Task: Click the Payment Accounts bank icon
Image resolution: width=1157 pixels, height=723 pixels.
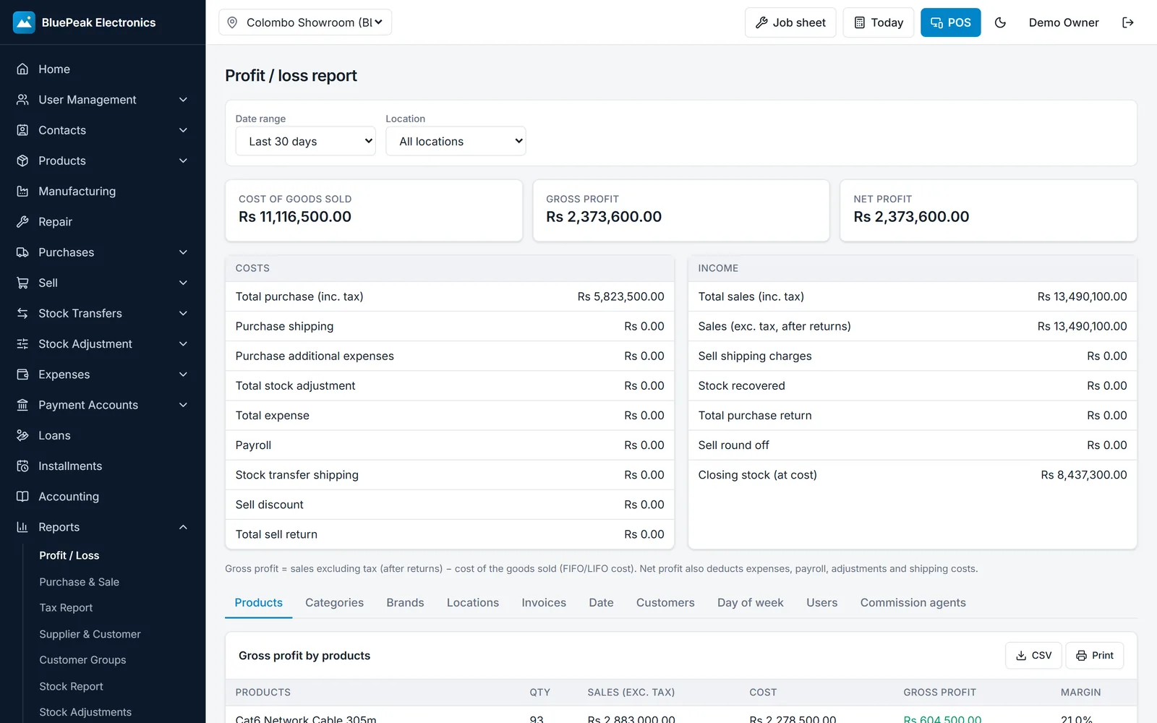Action: [x=22, y=405]
